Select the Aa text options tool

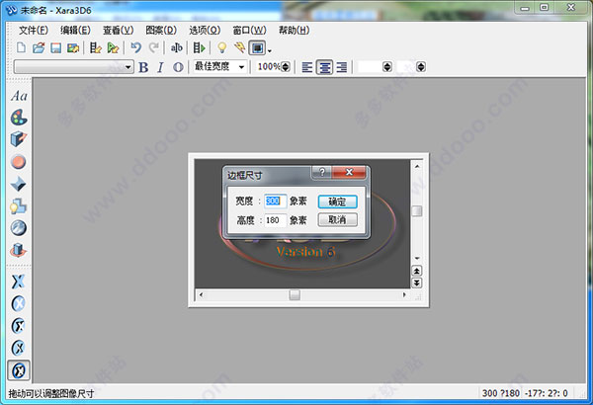pos(19,96)
